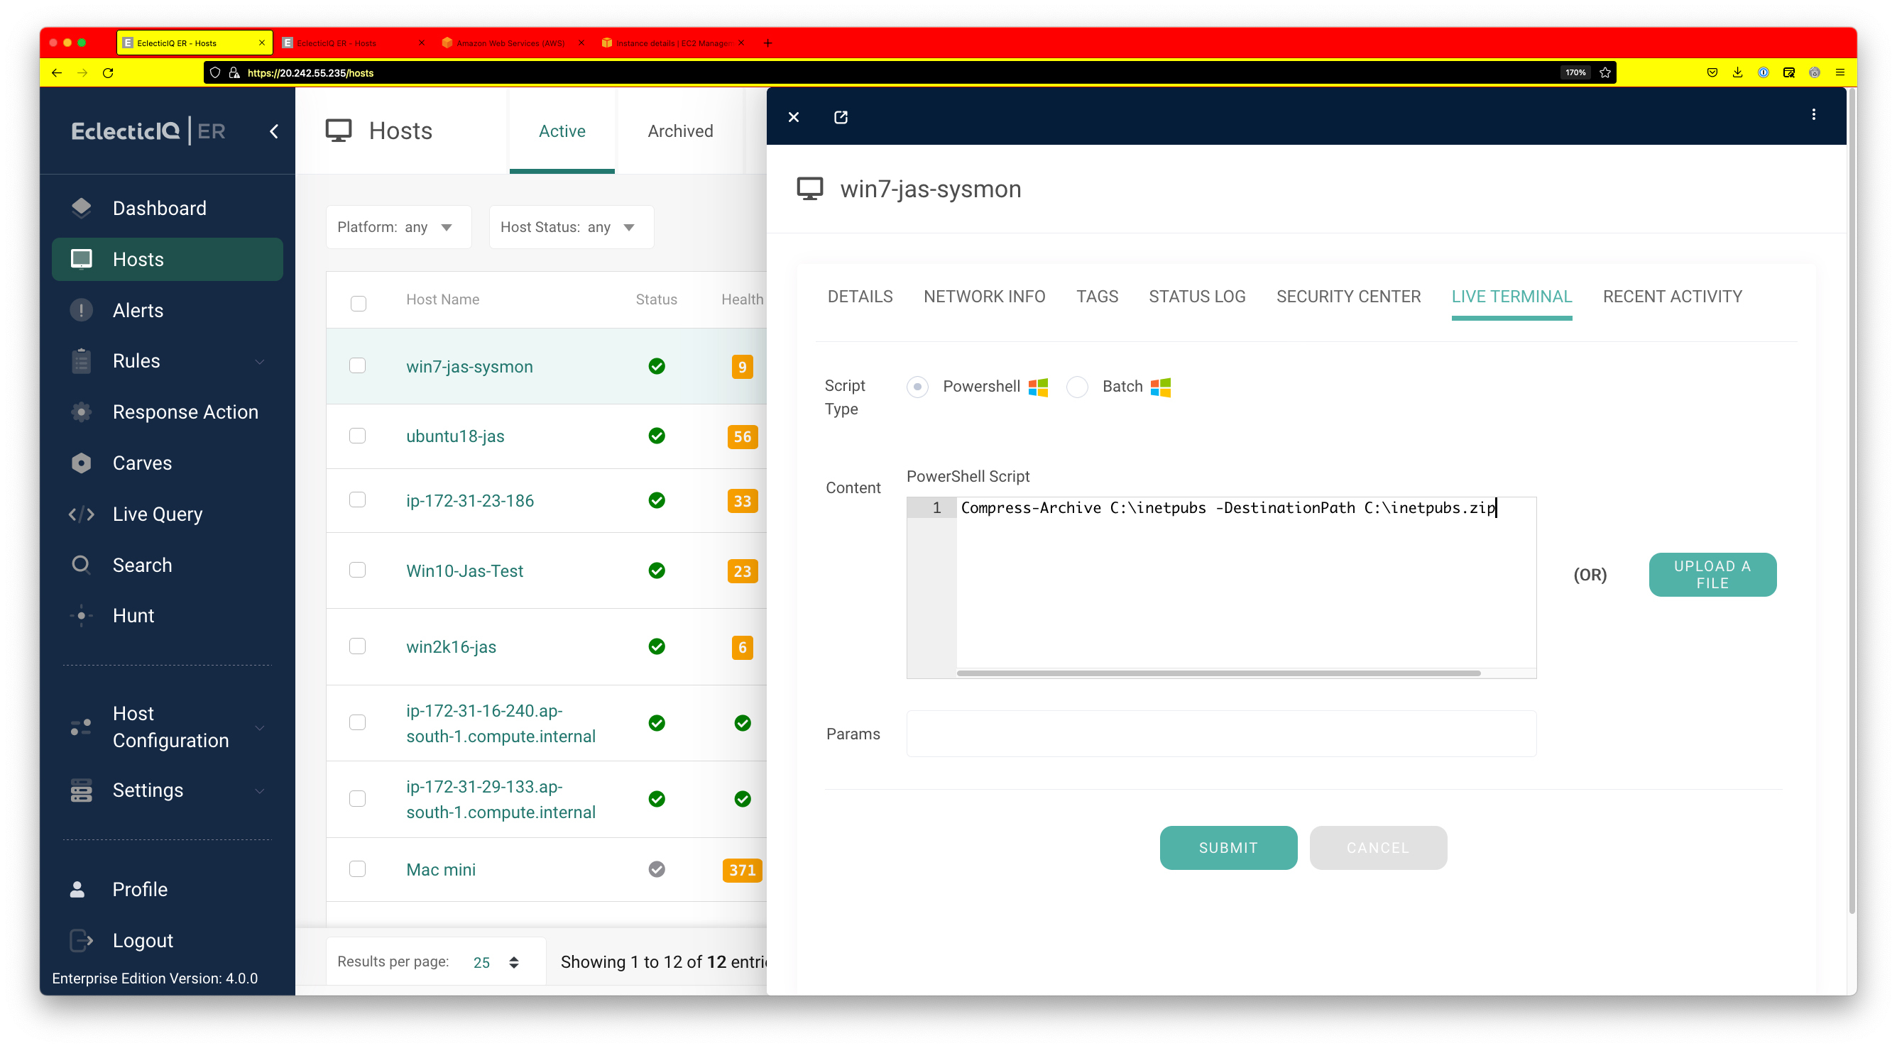This screenshot has width=1897, height=1048.
Task: Click the browser back arrow
Action: [57, 73]
